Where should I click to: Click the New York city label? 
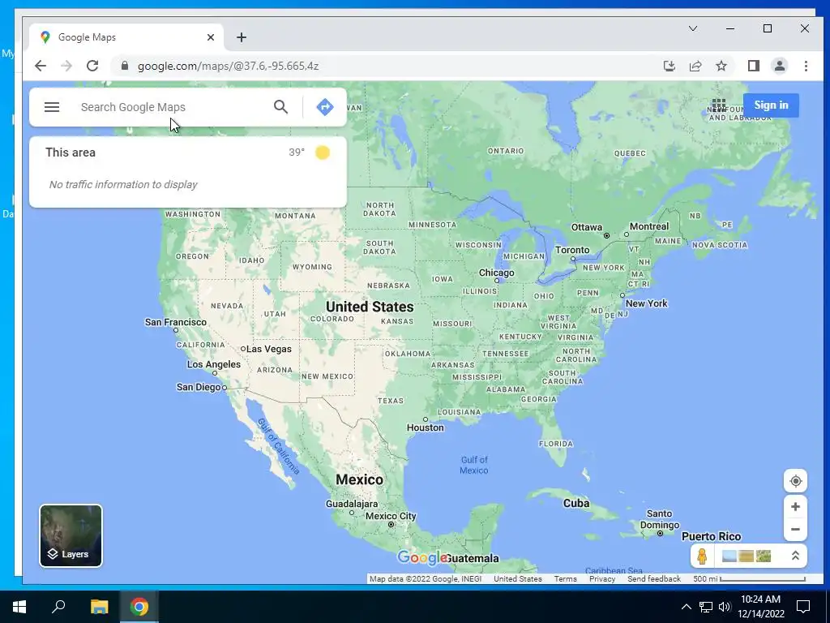pyautogui.click(x=646, y=303)
